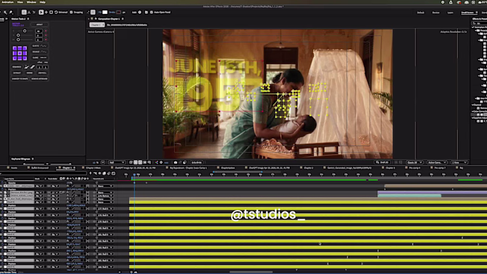The width and height of the screenshot is (487, 274).
Task: Toggle the Snapping checkbox
Action: (x=71, y=12)
